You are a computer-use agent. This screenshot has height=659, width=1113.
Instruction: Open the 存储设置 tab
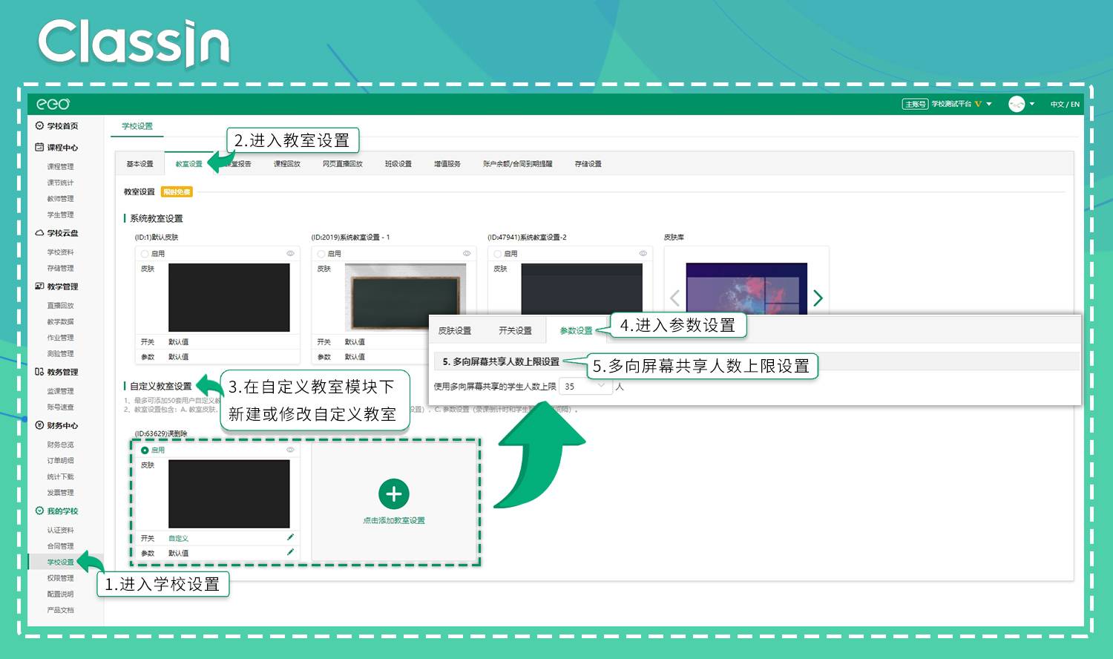click(588, 164)
